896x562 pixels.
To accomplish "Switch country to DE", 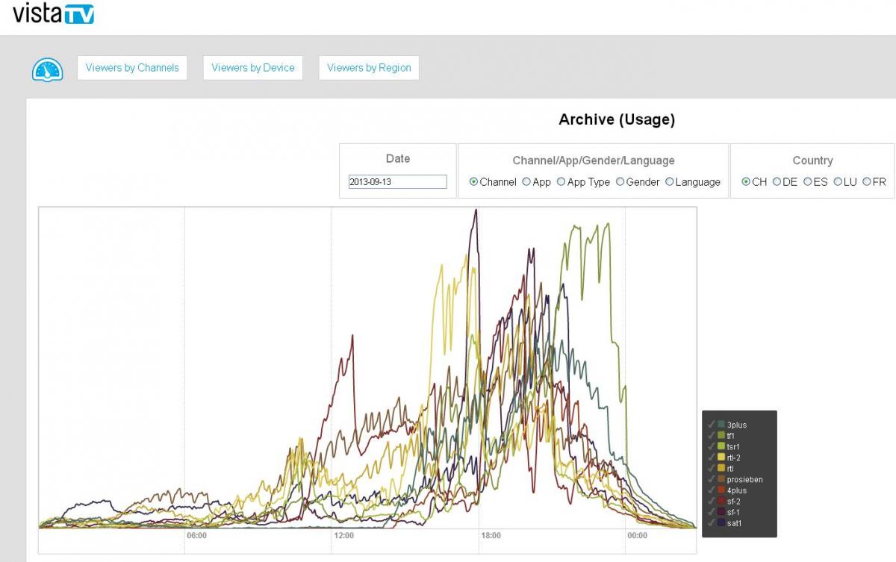I will [x=777, y=182].
